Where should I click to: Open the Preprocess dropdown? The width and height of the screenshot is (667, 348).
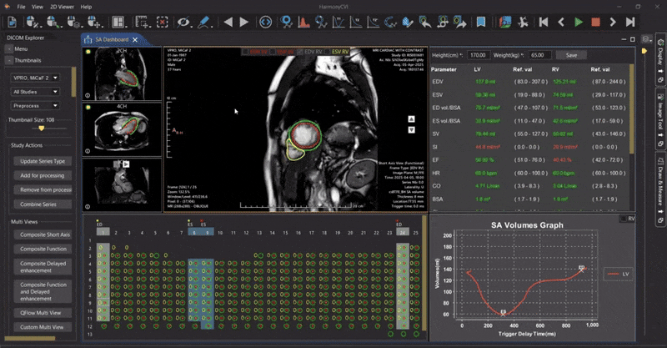pos(35,106)
